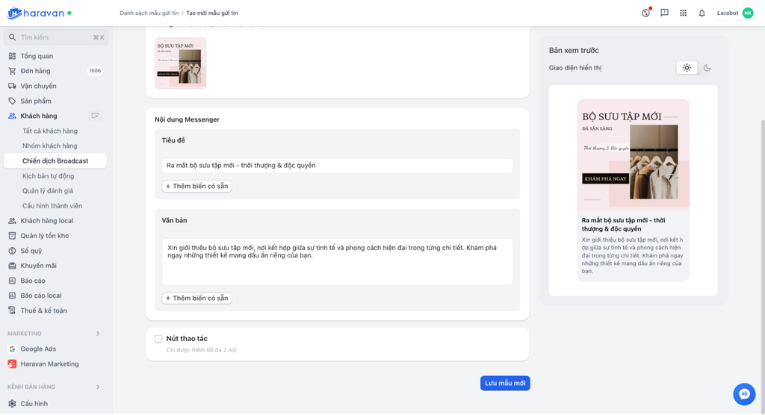Click the clock activity icon with red dot

click(646, 13)
